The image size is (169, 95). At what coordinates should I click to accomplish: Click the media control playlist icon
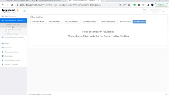[x=143, y=5]
